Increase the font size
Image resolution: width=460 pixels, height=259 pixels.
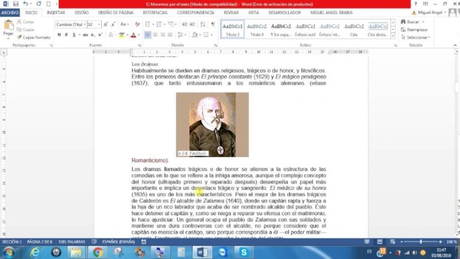(x=105, y=25)
